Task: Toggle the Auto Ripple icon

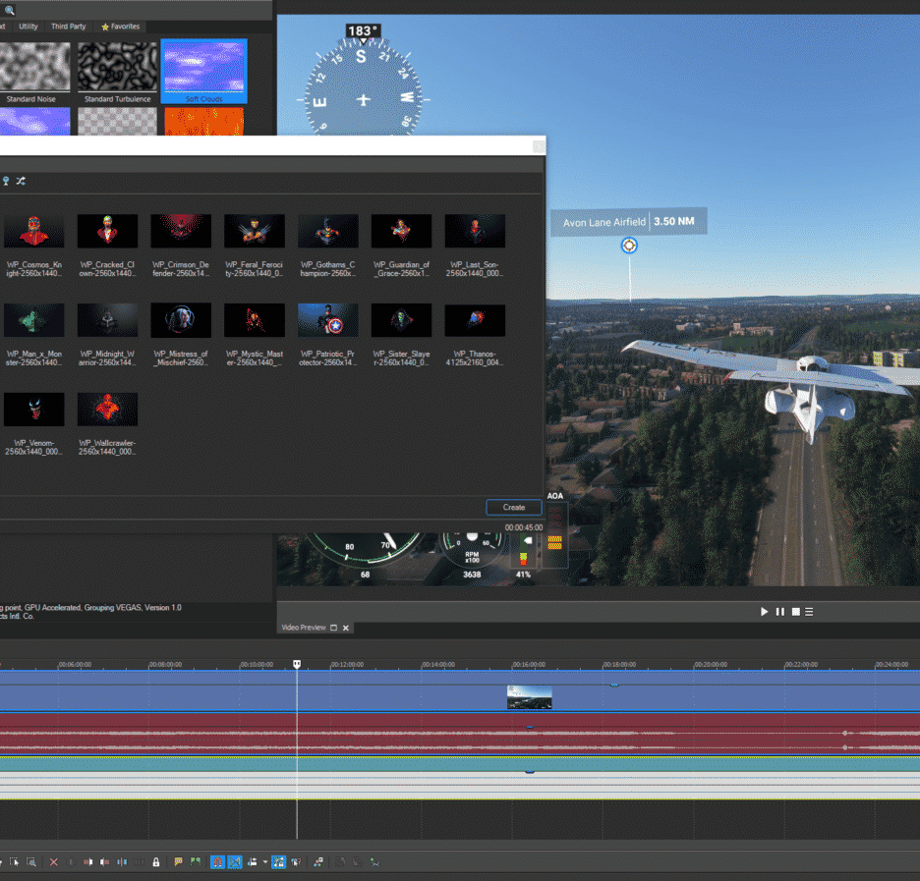Action: [x=253, y=862]
